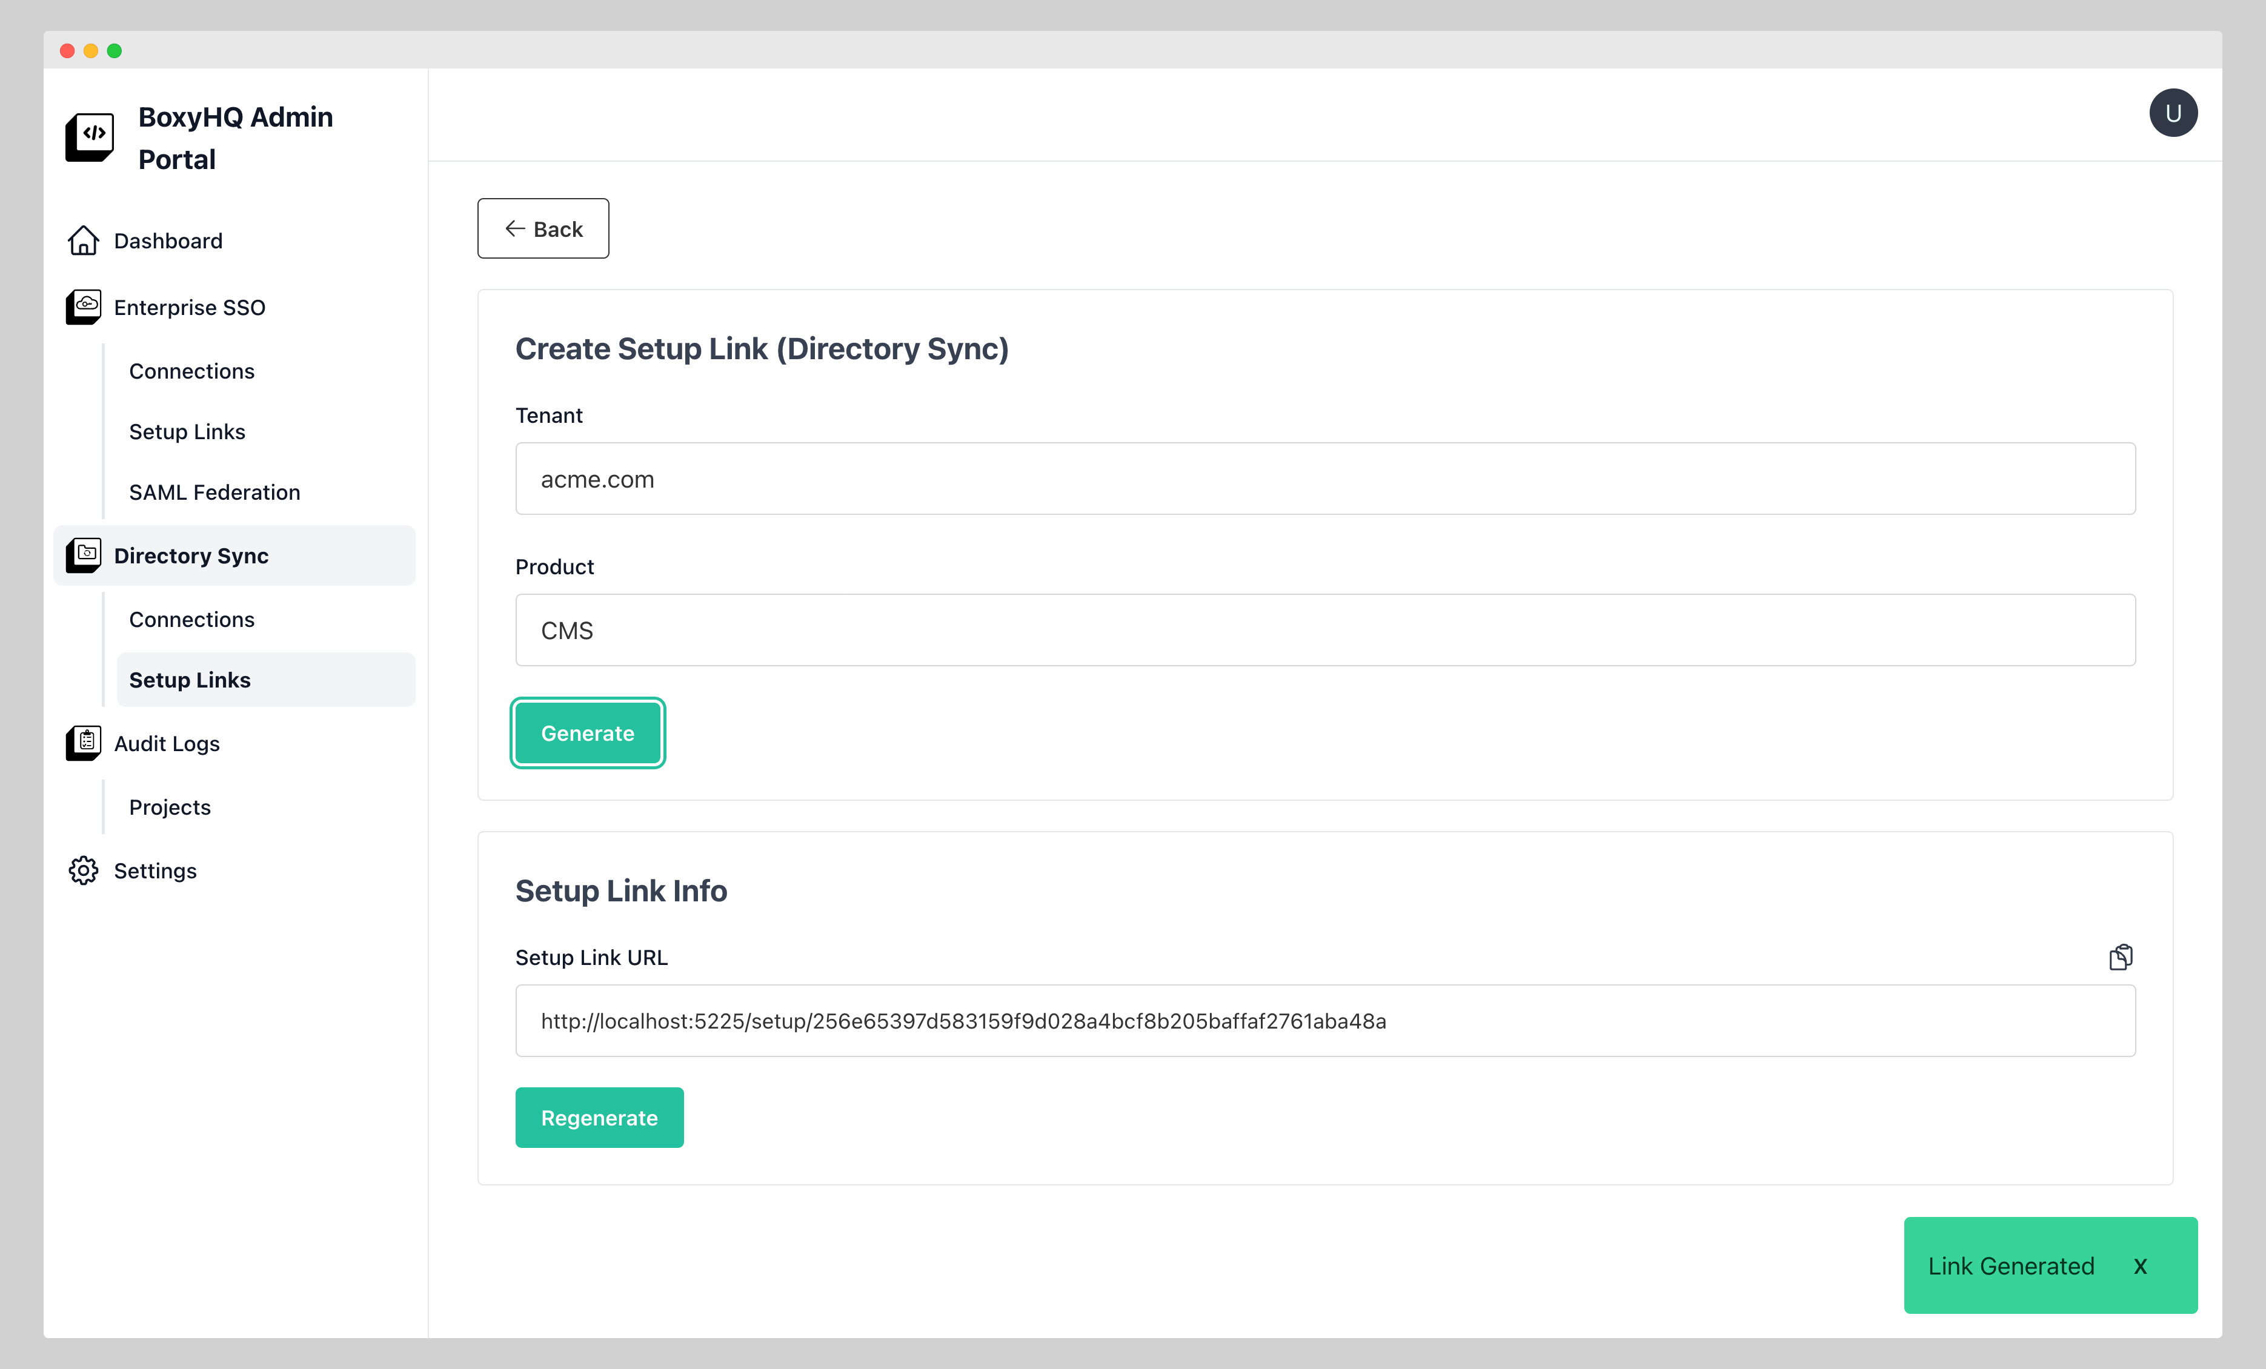Go back using the Back button
This screenshot has width=2266, height=1369.
click(543, 228)
